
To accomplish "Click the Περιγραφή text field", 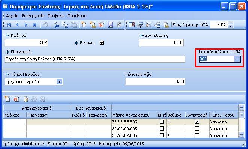I will pos(95,59).
